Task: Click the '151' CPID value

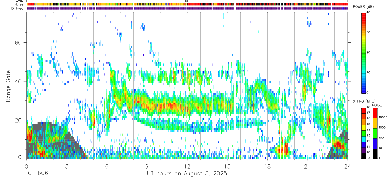Action: (x=187, y=1)
